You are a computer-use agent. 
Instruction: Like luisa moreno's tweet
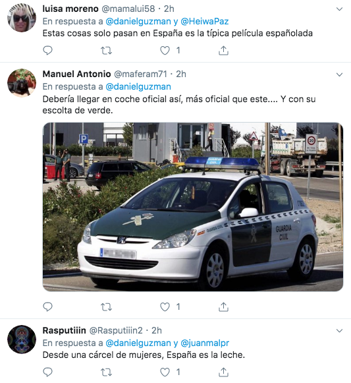pyautogui.click(x=165, y=51)
